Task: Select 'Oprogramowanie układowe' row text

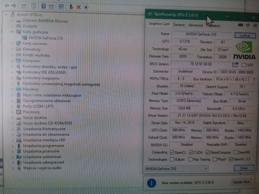Action: pyautogui.click(x=47, y=101)
